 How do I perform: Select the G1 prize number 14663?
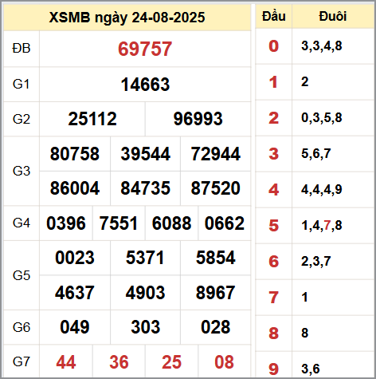pyautogui.click(x=145, y=85)
